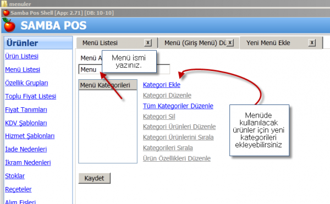Open KDV Şablonları page
This screenshot has width=330, height=204.
(26, 123)
